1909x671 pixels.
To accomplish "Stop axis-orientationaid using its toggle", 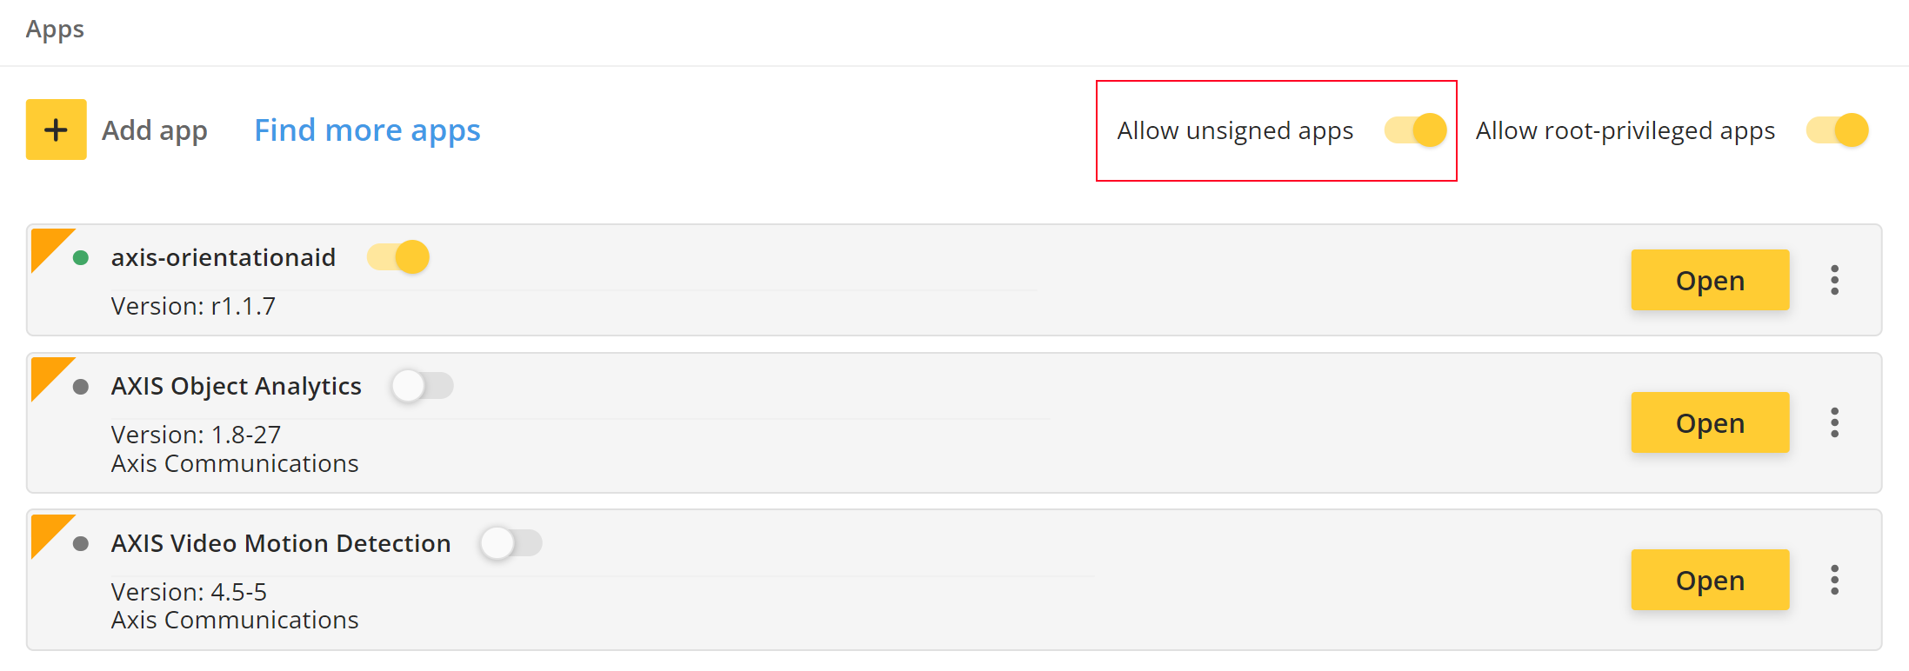I will click(398, 257).
